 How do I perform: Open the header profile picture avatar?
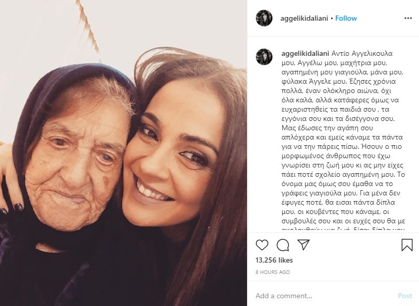264,18
